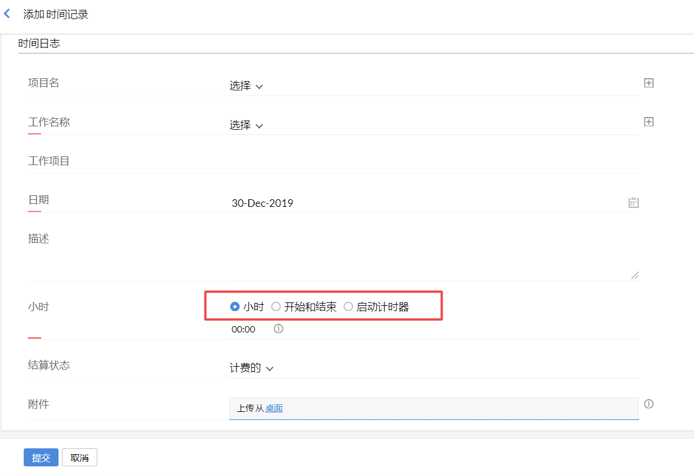Click the plus icon next to 工作名称

(x=649, y=122)
